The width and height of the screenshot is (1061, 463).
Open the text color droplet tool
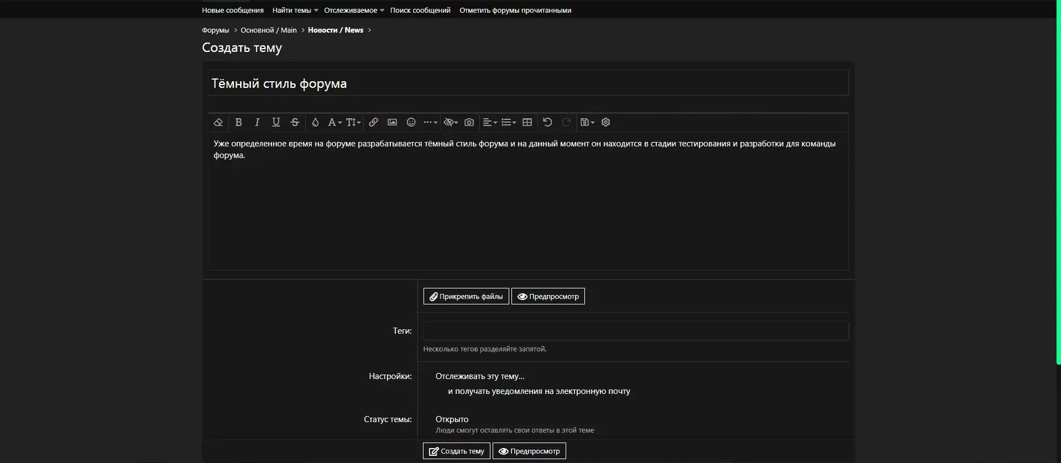pos(315,122)
